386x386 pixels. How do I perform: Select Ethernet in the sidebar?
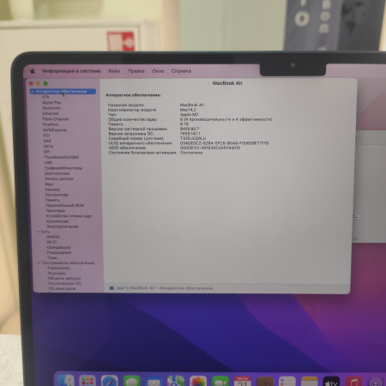[51, 113]
